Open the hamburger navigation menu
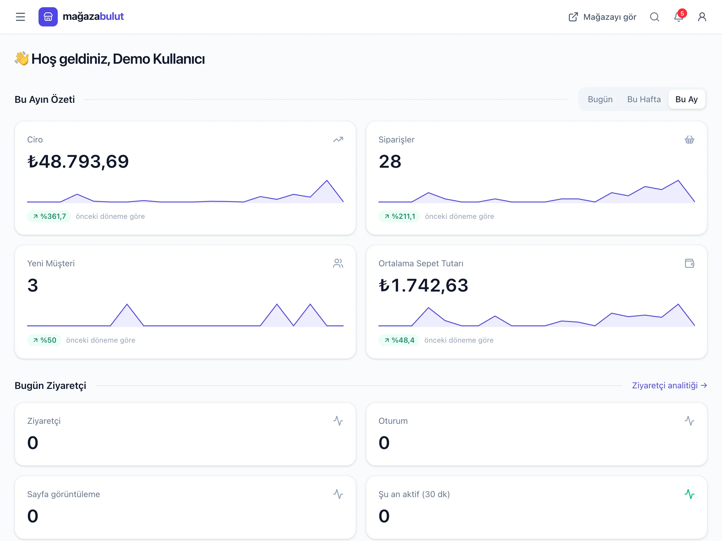The image size is (722, 541). point(20,17)
